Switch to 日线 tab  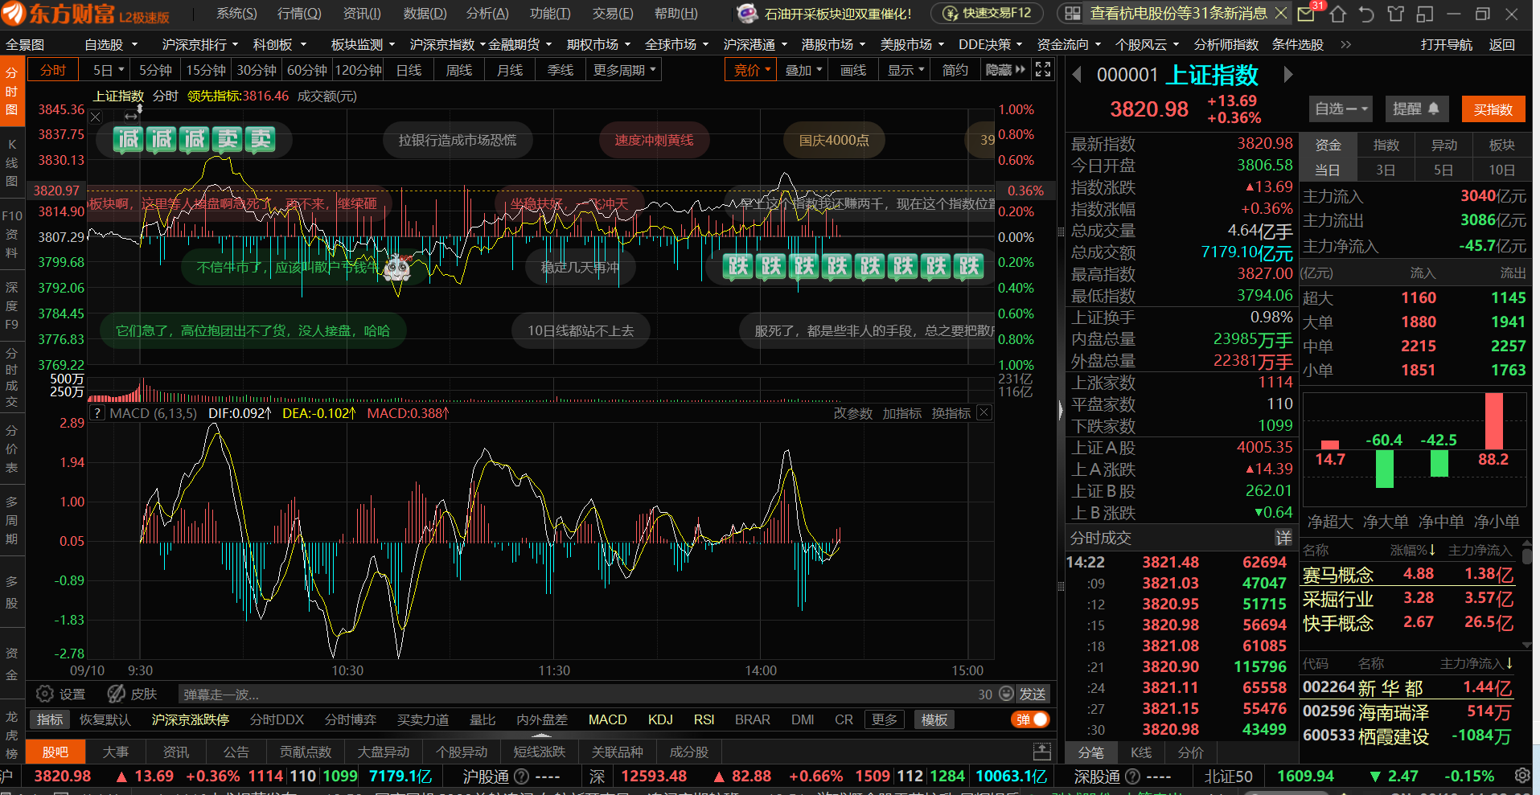click(409, 70)
